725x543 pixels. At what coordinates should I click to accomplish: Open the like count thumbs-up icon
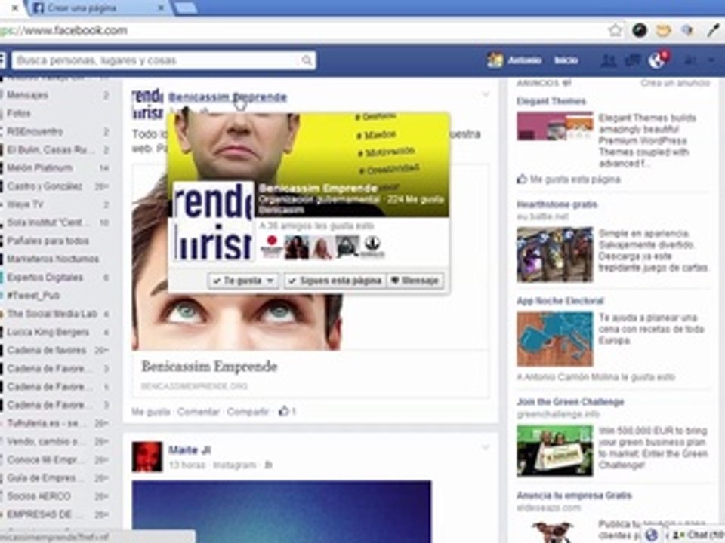coord(283,411)
